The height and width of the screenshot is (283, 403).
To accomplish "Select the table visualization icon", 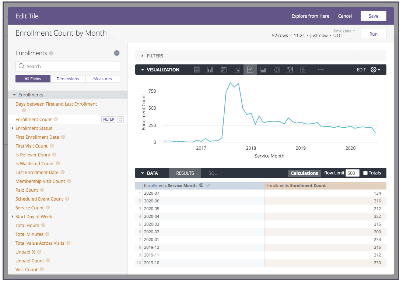I will (x=197, y=70).
